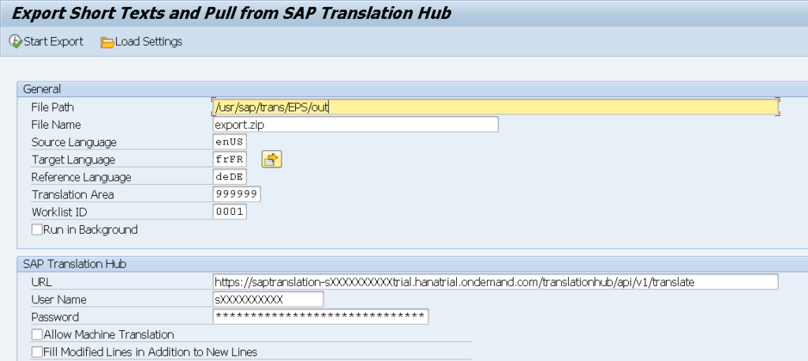This screenshot has width=808, height=361.
Task: Click the Start Export label
Action: pyautogui.click(x=54, y=42)
